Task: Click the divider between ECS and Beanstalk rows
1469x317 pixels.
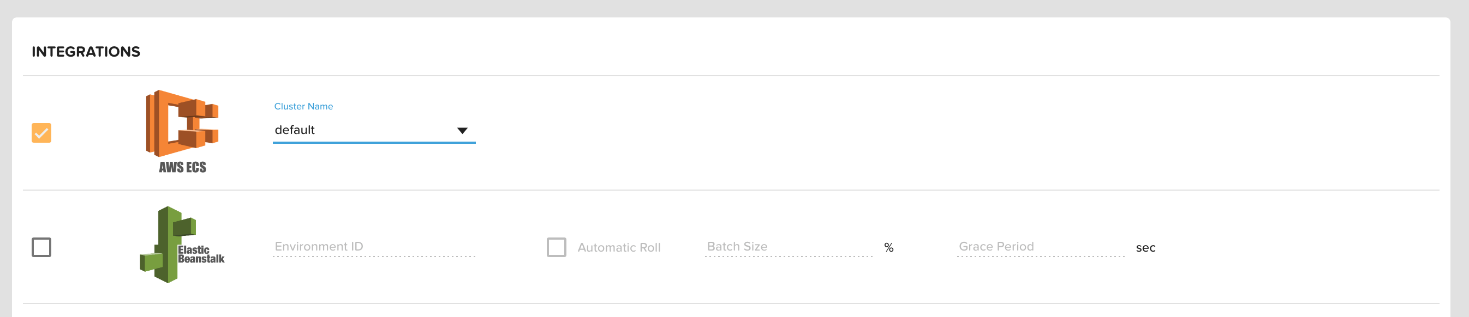Action: click(x=730, y=190)
